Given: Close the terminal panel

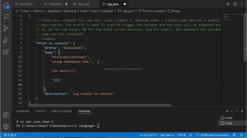Looking at the screenshot, I should tap(242, 111).
